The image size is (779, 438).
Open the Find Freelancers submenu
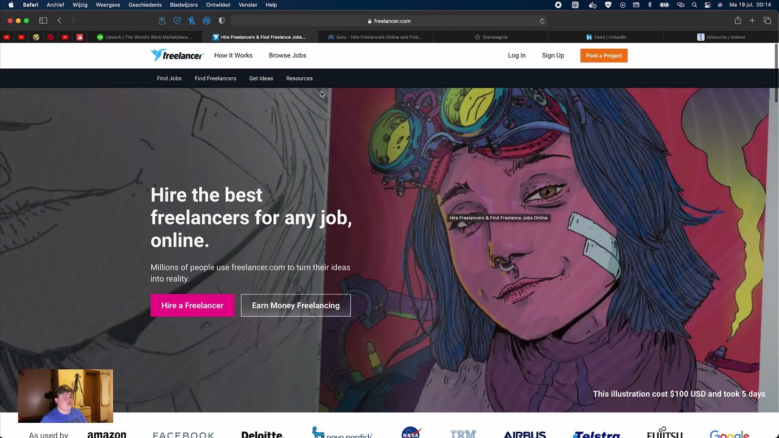(215, 78)
